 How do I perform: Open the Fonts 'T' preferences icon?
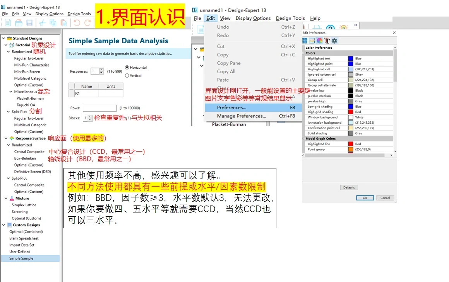[327, 41]
